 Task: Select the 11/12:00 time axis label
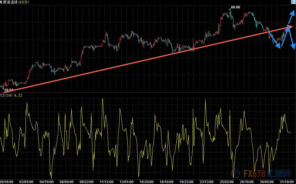(x=106, y=182)
